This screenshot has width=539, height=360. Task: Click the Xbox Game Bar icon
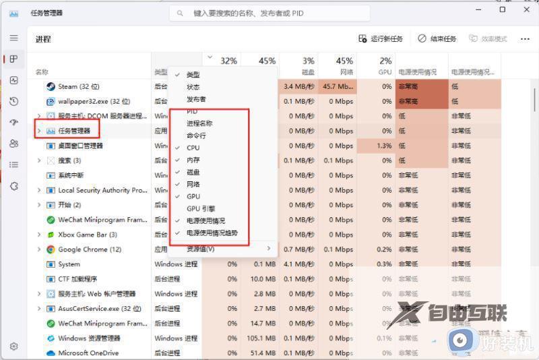tap(51, 235)
